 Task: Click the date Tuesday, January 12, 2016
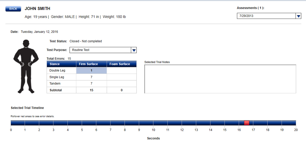pos(40,32)
